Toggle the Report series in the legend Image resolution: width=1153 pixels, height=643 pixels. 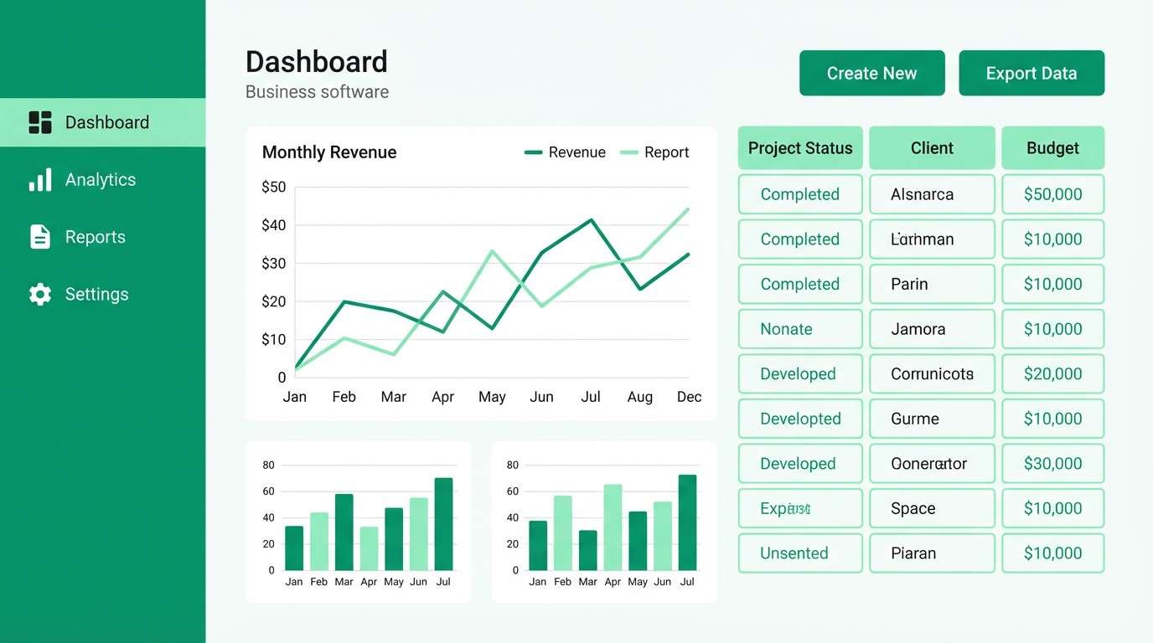(x=655, y=152)
